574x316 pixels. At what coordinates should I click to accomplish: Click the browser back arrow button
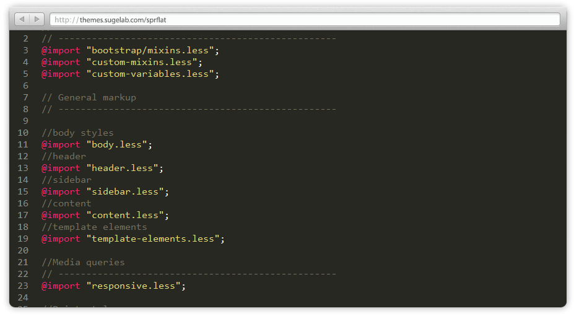point(22,20)
